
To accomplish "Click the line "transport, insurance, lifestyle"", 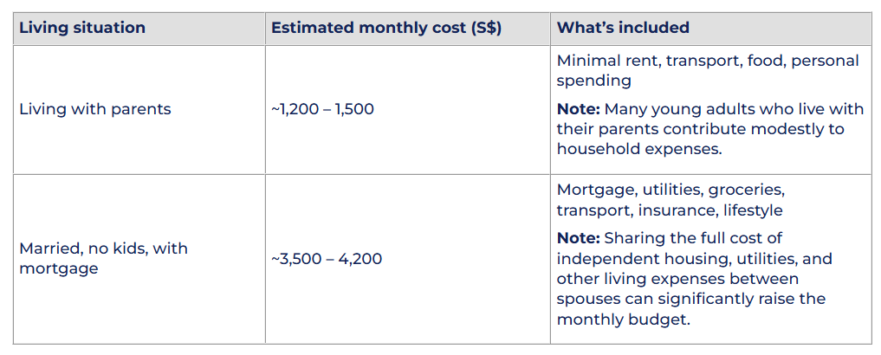I will (669, 210).
